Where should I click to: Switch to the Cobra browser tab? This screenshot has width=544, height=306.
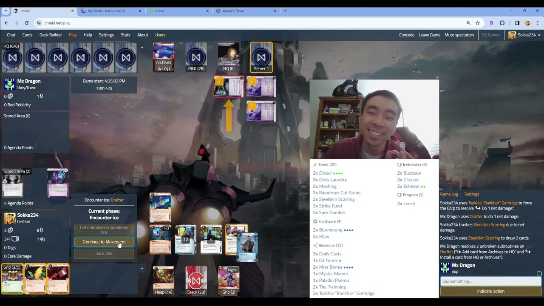click(x=178, y=11)
